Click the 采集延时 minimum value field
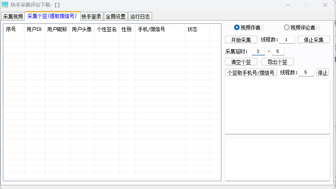 (x=258, y=51)
